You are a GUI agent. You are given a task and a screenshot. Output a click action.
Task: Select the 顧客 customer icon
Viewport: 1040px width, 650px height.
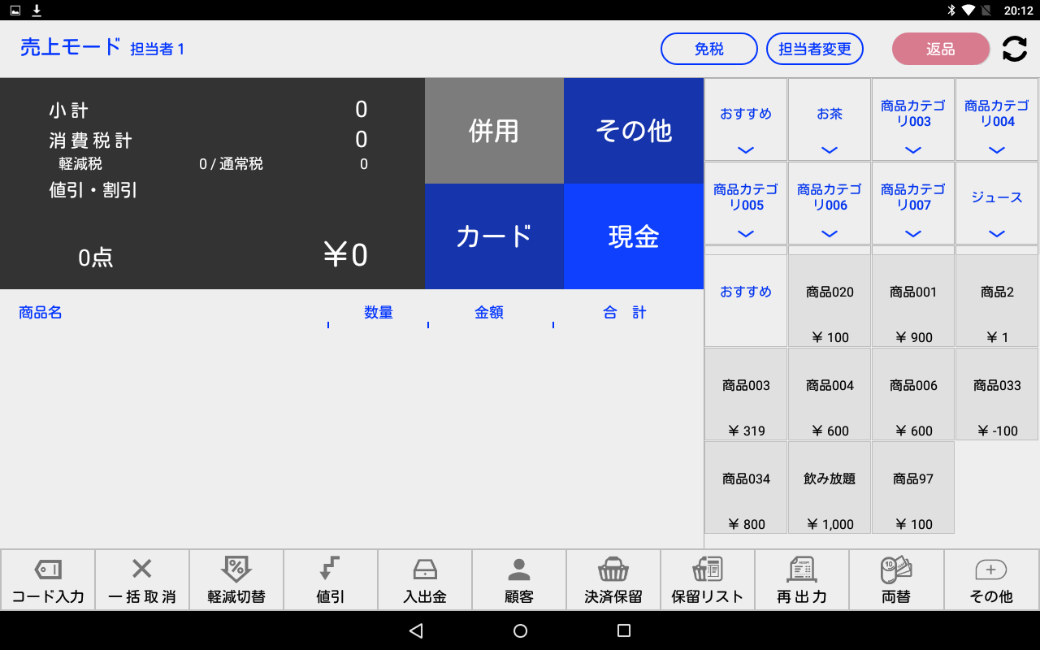click(x=519, y=570)
